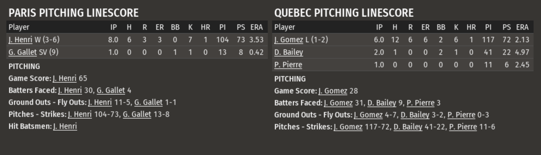Open D. Bailey in Quebec Pitches - Strikes line
Image resolution: width=541 pixels, height=155 pixels.
click(408, 127)
